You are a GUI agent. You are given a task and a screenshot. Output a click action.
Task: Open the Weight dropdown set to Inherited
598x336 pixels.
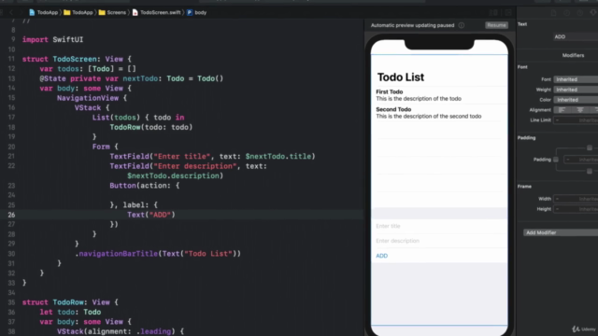point(576,90)
